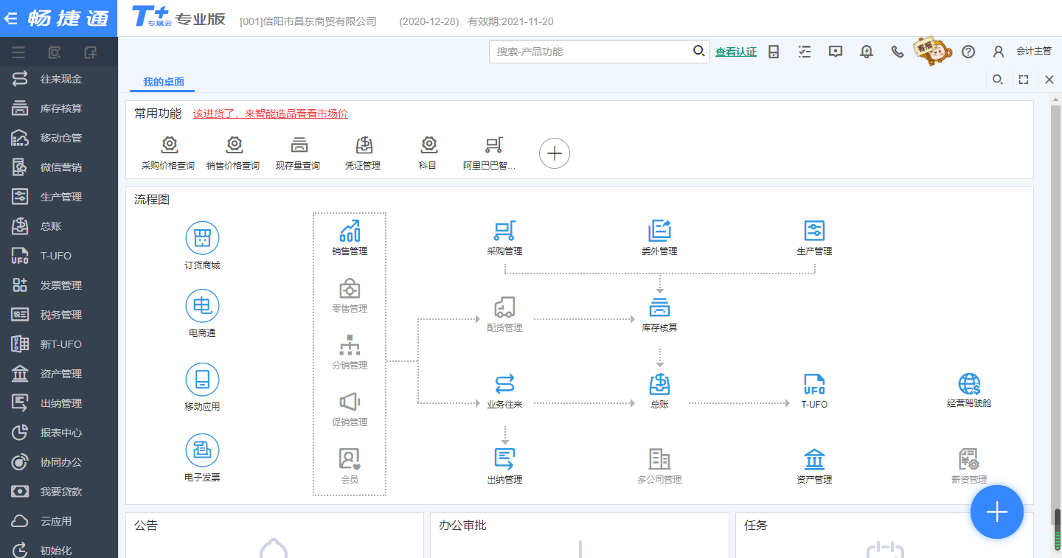Screen dimensions: 1062x558
Task: Select 发票管理 in the sidebar
Action: tap(59, 285)
